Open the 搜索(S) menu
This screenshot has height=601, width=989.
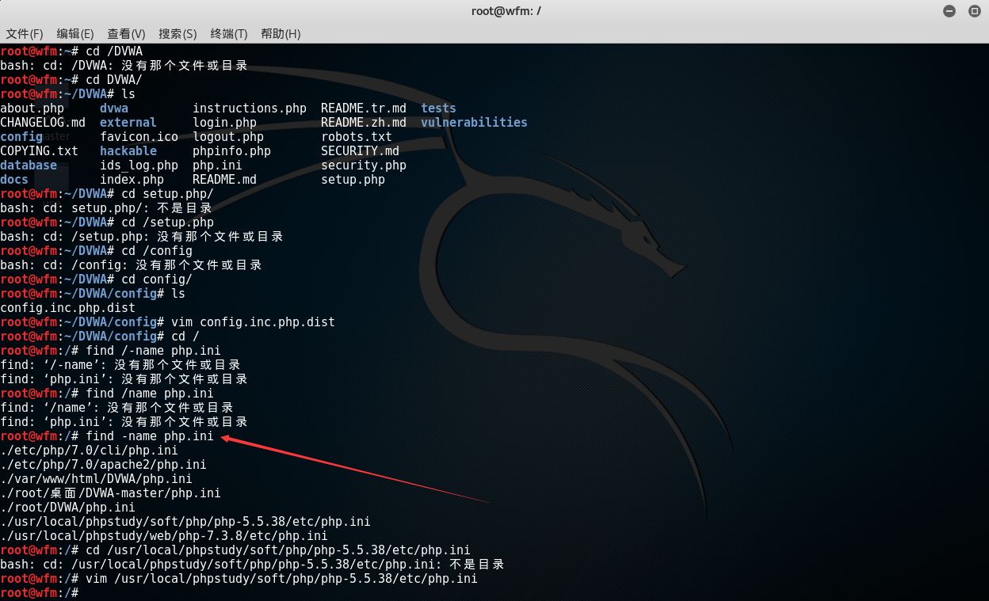[x=177, y=34]
